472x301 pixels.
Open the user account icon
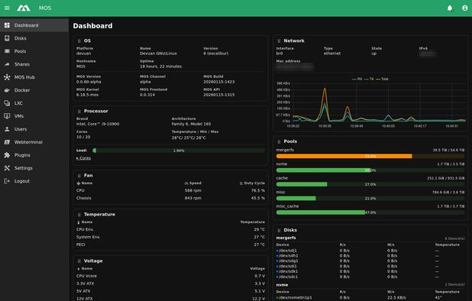465,8
